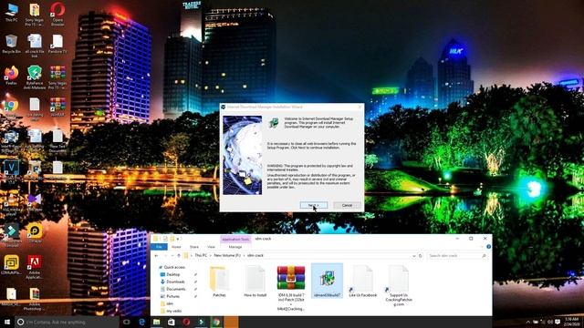This screenshot has width=584, height=328.
Task: Open recent locations dropdown arrow
Action: click(172, 256)
